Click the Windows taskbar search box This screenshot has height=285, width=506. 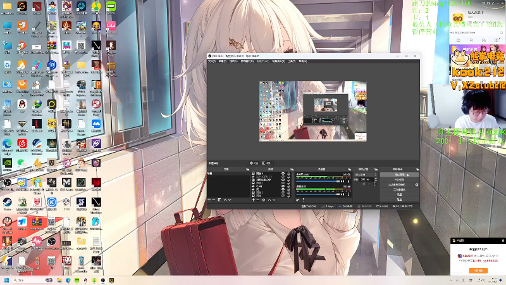click(x=32, y=280)
